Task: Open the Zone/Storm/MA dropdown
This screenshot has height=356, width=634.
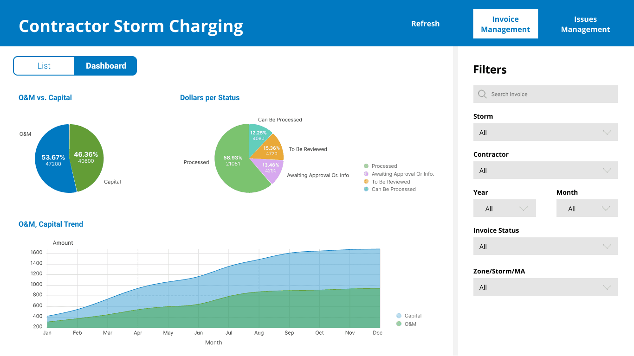Action: [545, 287]
